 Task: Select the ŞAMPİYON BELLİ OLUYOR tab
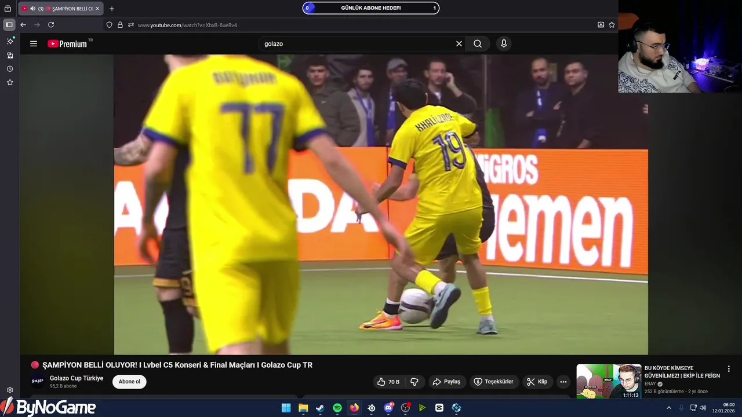coord(61,9)
